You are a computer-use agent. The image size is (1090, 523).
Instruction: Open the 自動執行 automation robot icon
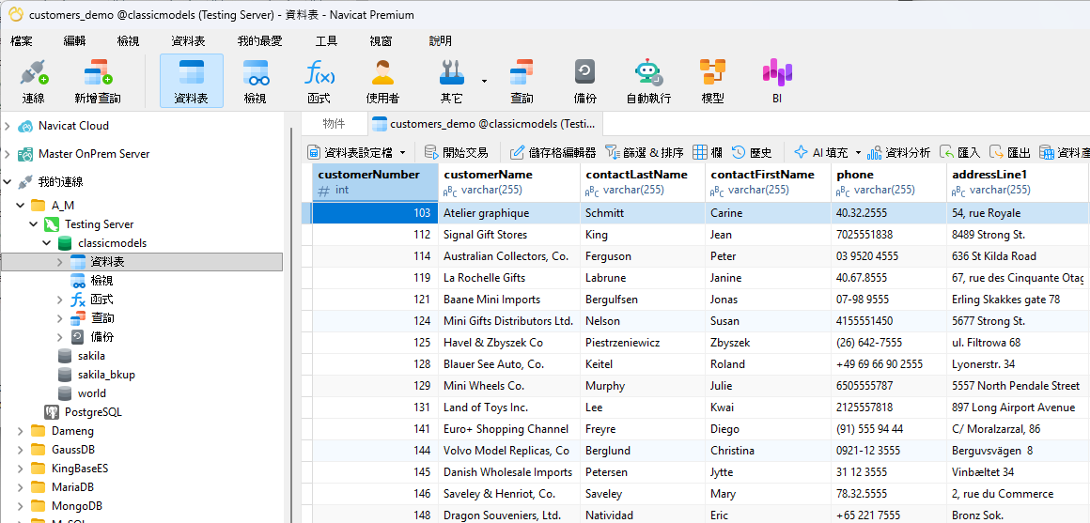coord(648,81)
